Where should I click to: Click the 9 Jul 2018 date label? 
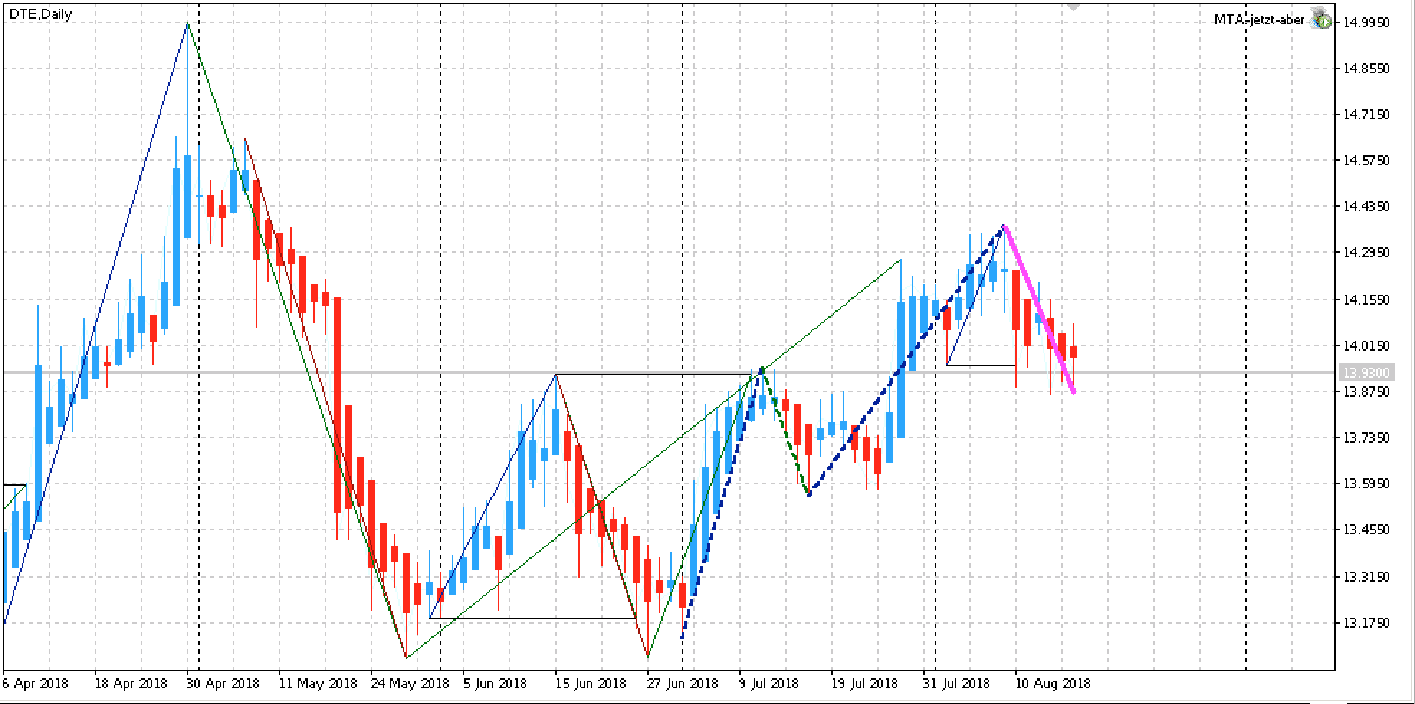[x=769, y=683]
